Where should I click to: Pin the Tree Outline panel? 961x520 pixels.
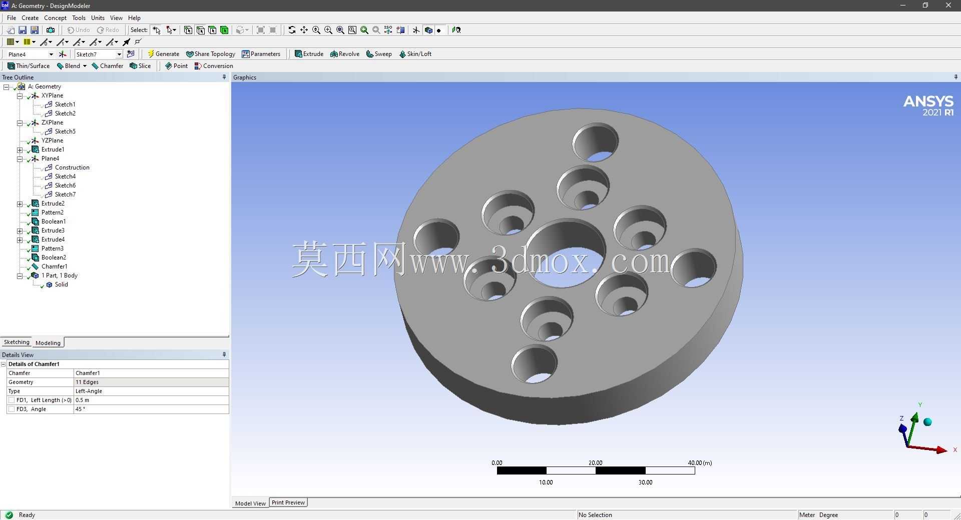point(224,77)
